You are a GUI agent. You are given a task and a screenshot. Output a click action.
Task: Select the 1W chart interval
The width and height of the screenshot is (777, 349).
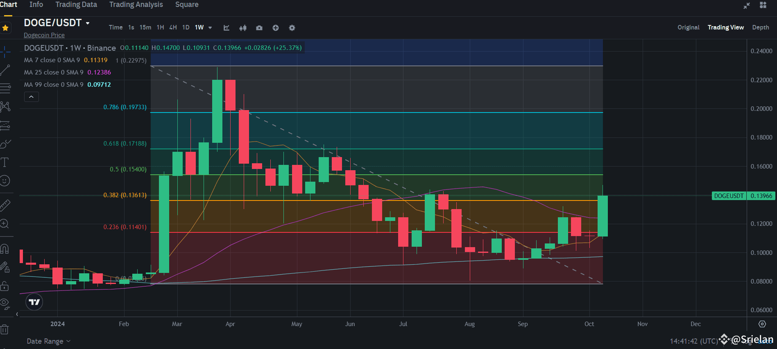pos(199,27)
